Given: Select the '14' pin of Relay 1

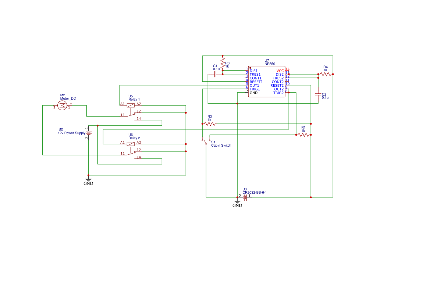Looking at the screenshot, I should click(x=139, y=119).
